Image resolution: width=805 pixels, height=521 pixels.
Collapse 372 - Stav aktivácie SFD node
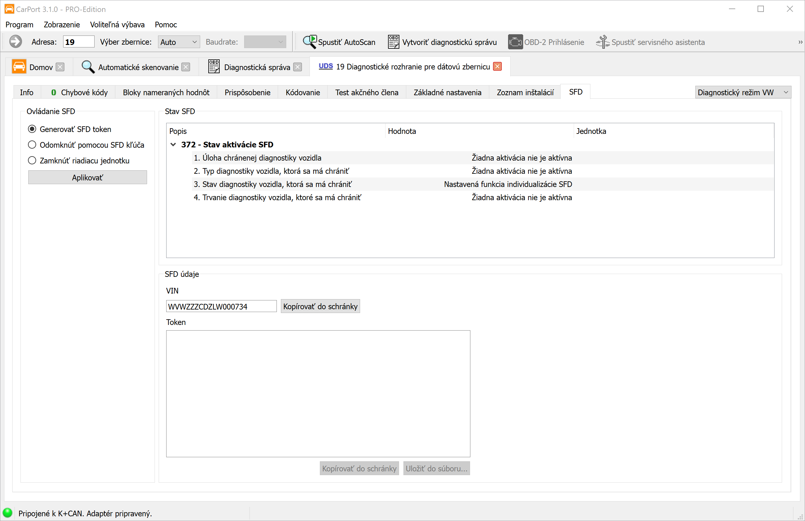click(173, 145)
